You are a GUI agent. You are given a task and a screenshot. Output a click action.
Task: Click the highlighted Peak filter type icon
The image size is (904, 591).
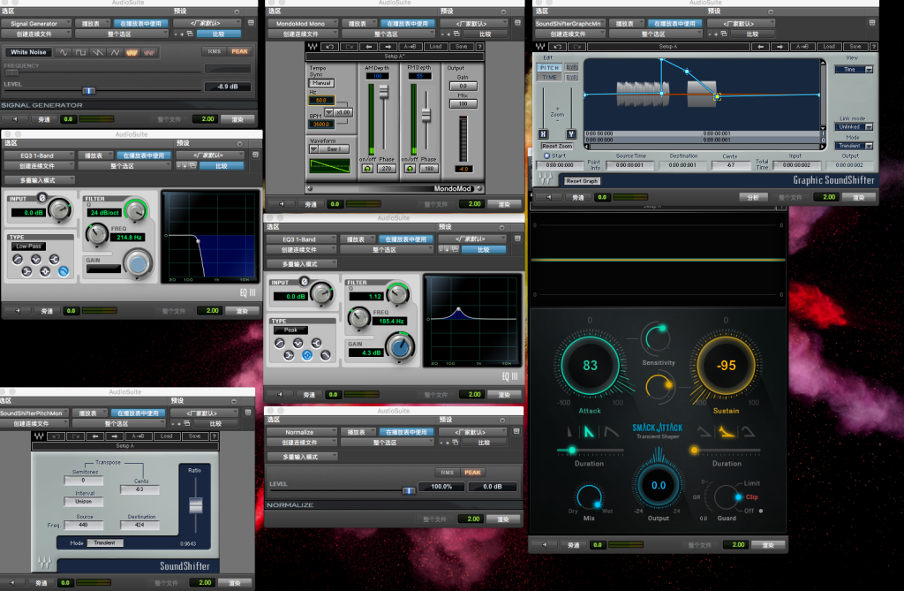tap(307, 355)
